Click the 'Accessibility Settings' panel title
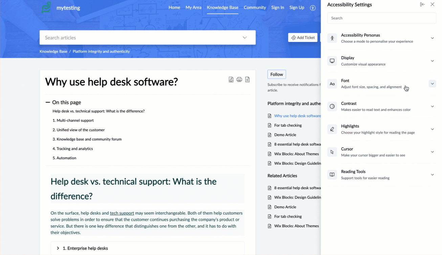Viewport: 442px width, 255px height. (350, 5)
